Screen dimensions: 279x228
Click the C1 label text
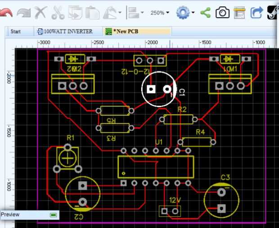click(x=181, y=92)
